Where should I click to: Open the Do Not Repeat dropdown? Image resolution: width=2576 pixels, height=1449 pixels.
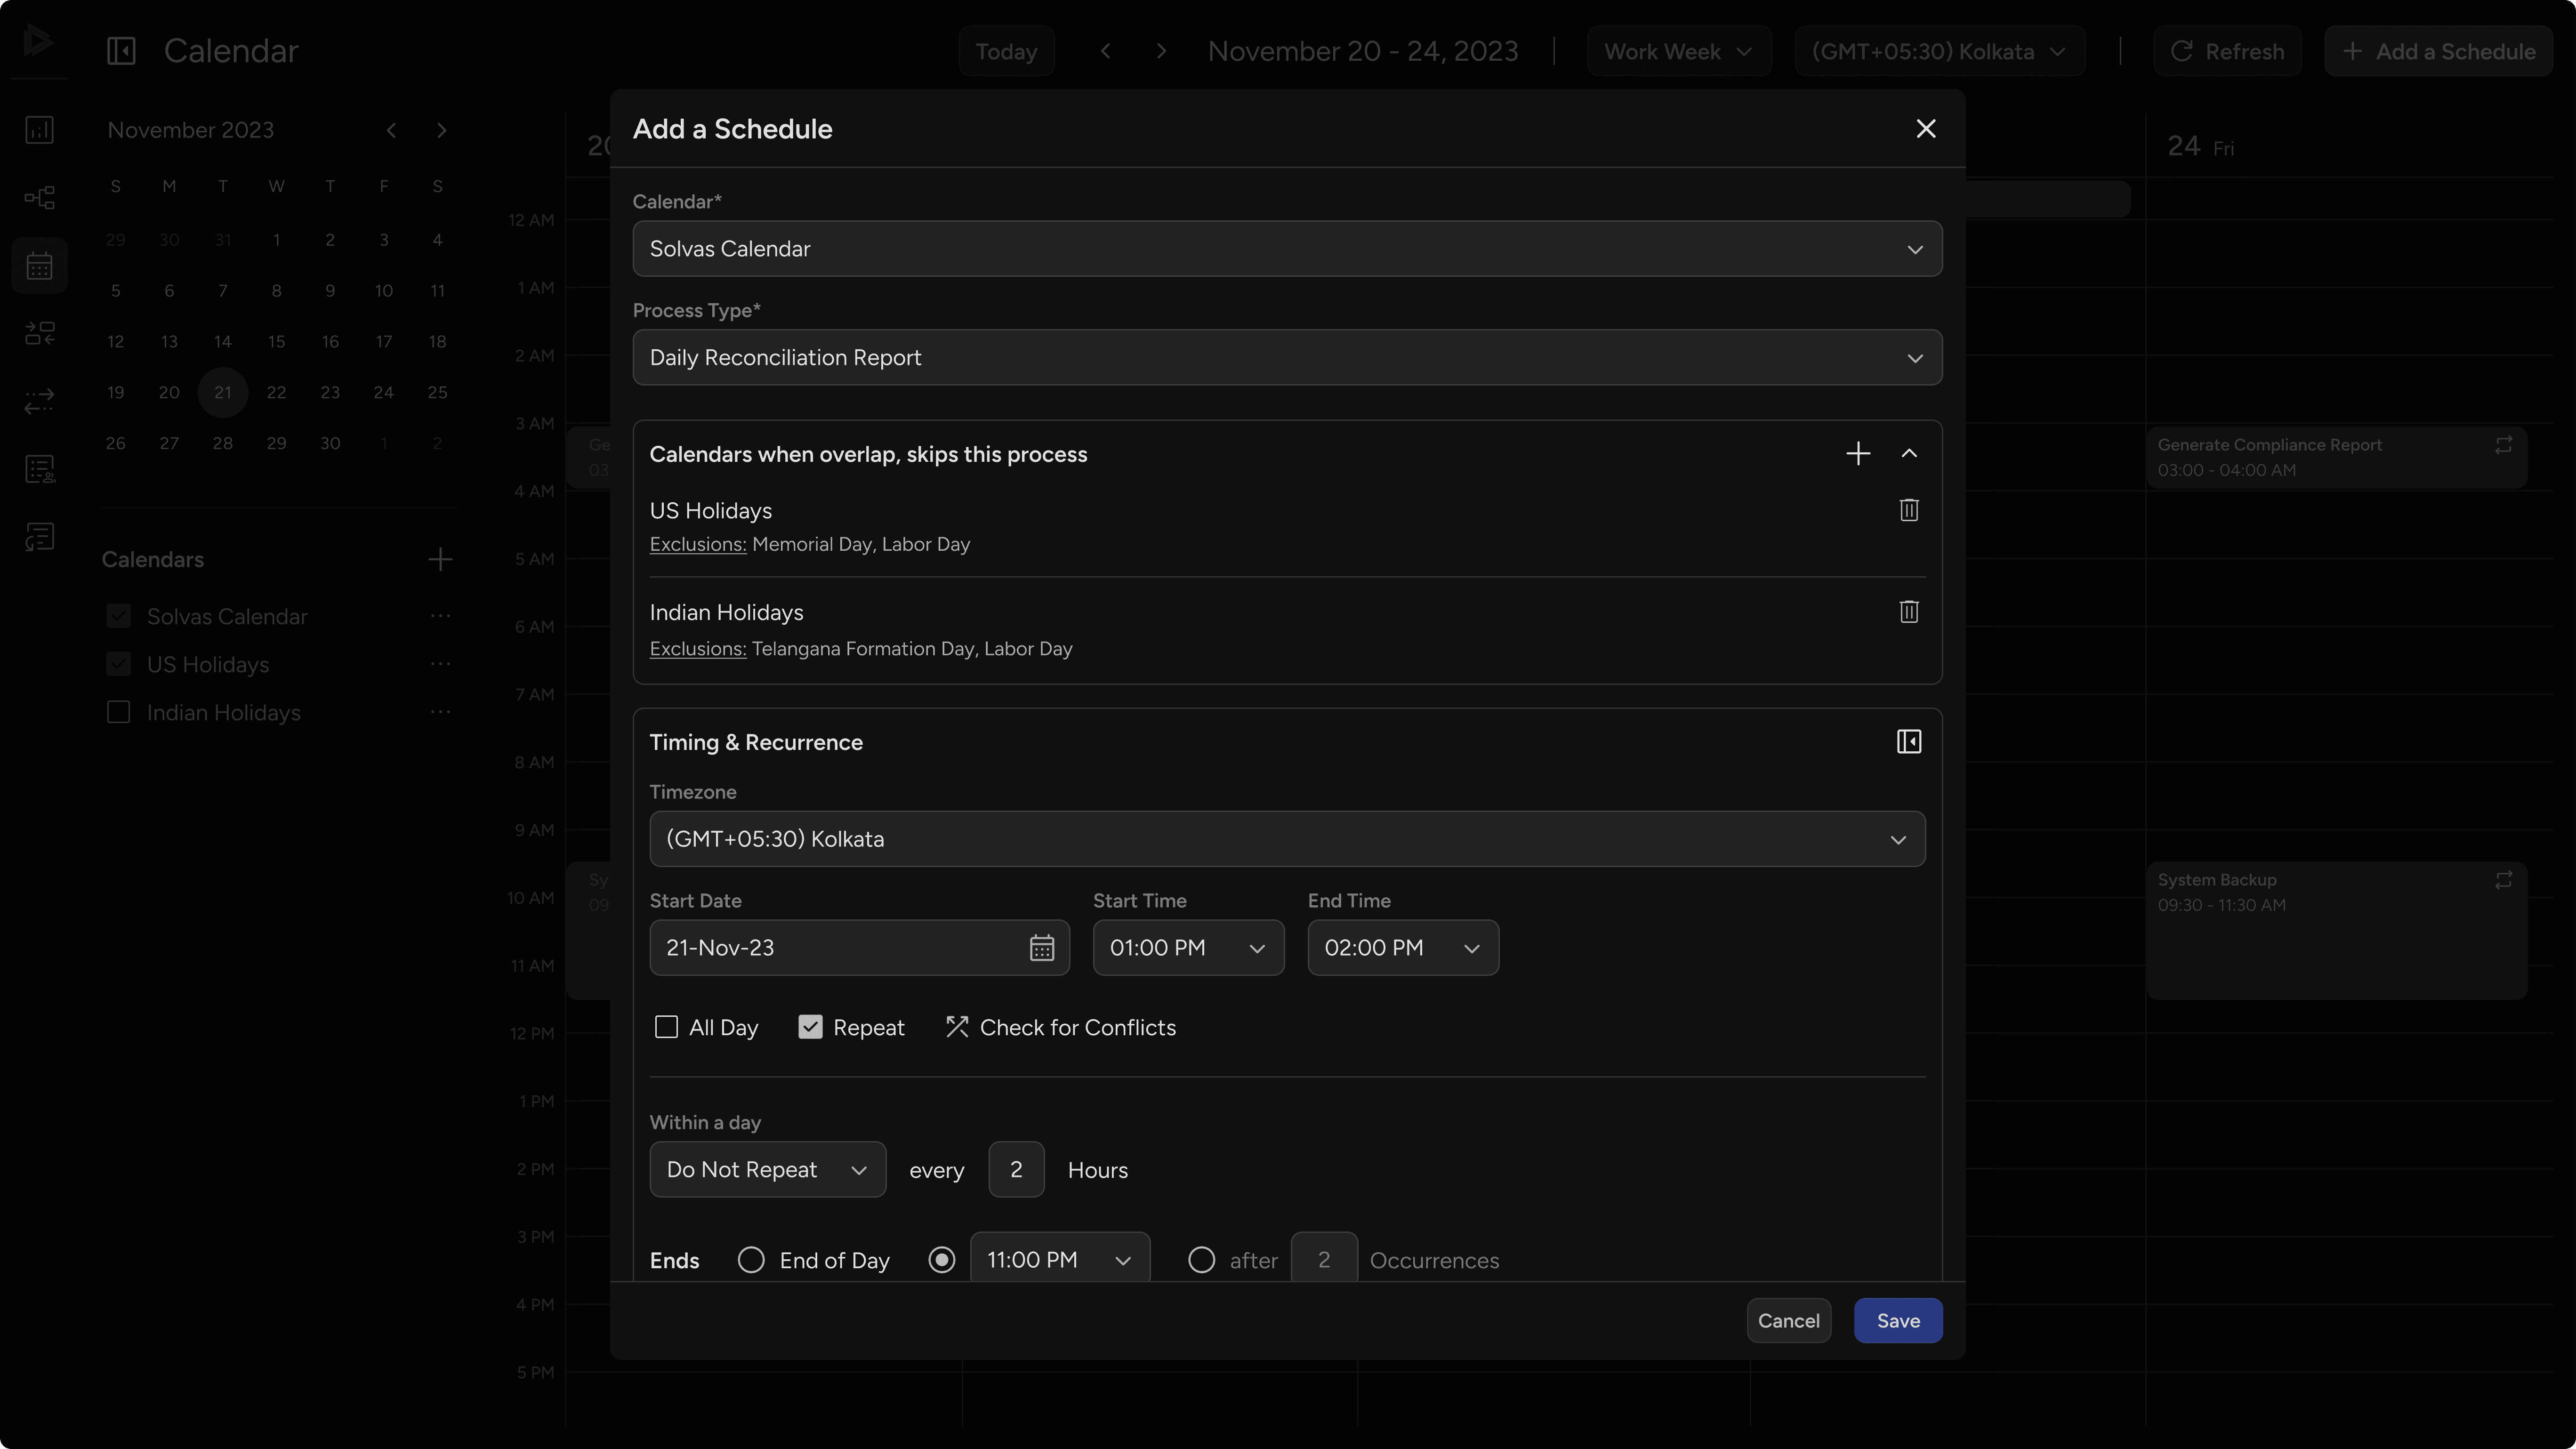(x=767, y=1169)
